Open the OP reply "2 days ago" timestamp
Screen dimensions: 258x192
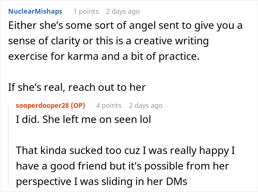[x=146, y=105]
